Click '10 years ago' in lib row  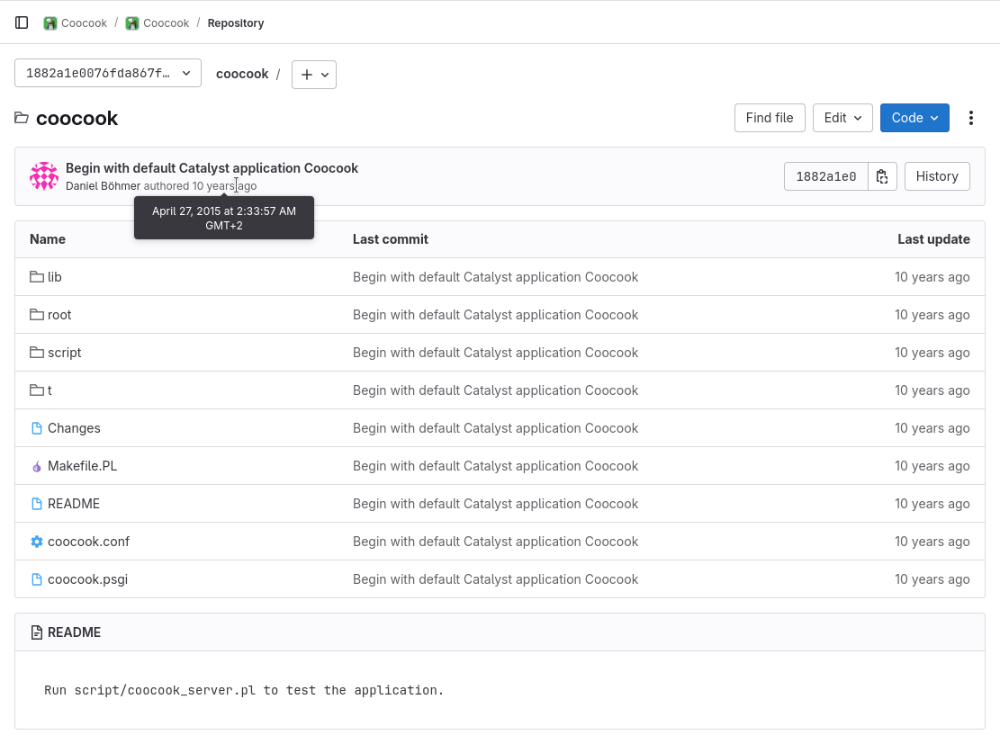pyautogui.click(x=932, y=277)
